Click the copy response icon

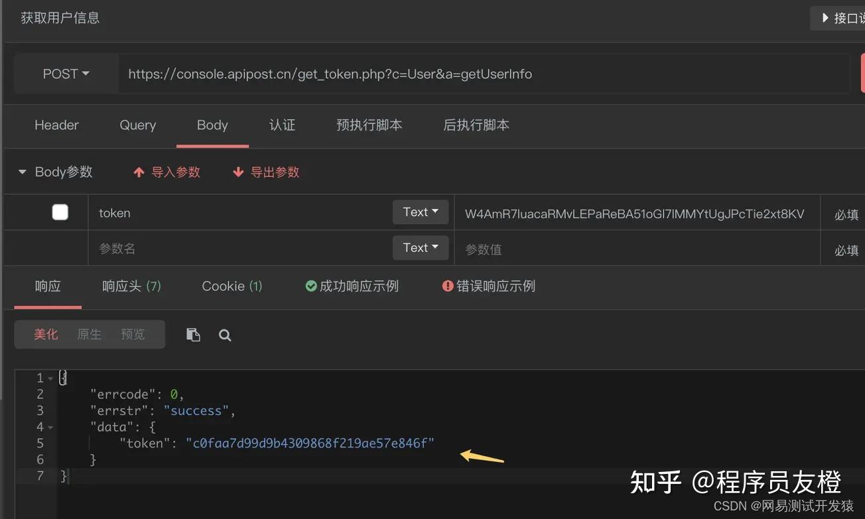[x=193, y=335]
